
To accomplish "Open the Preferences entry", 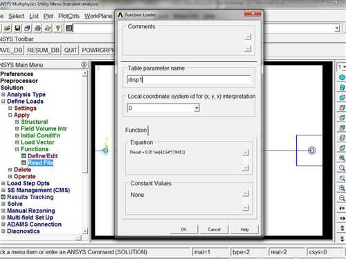I will (17, 74).
